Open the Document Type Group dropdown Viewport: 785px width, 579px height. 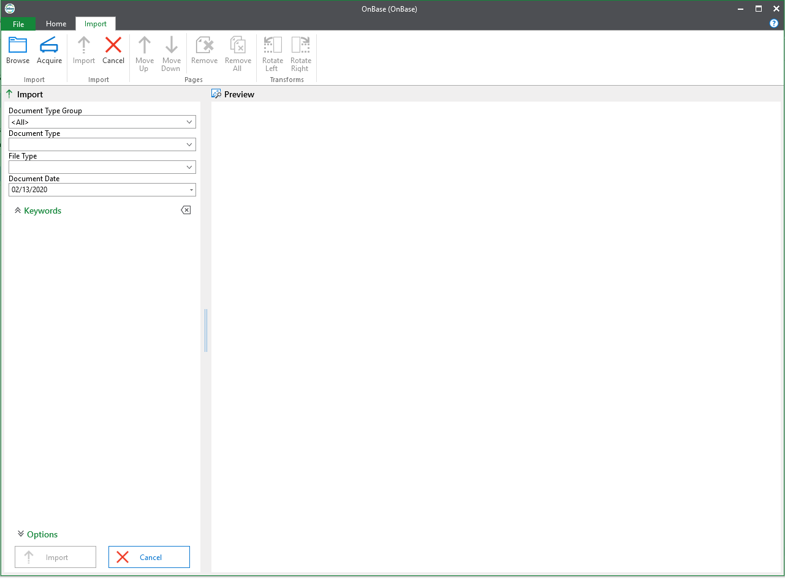[189, 122]
